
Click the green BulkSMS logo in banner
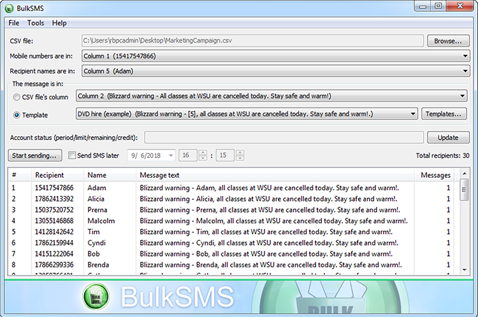pyautogui.click(x=96, y=297)
